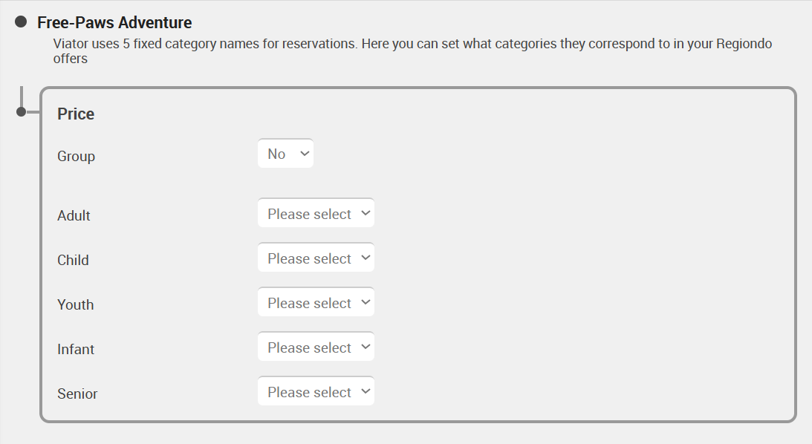Click the Group field label
This screenshot has width=812, height=444.
tap(76, 156)
